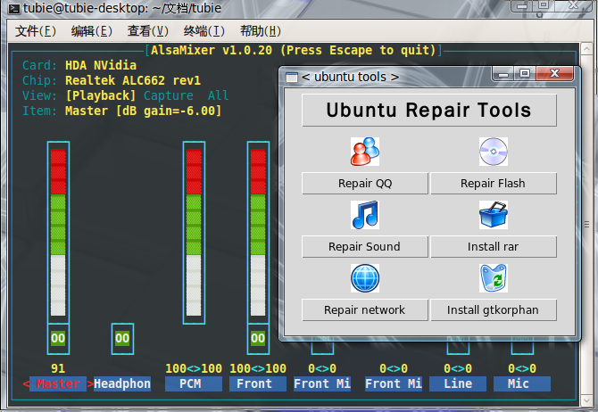Select the Mic channel label
The height and width of the screenshot is (412, 598).
coord(522,383)
